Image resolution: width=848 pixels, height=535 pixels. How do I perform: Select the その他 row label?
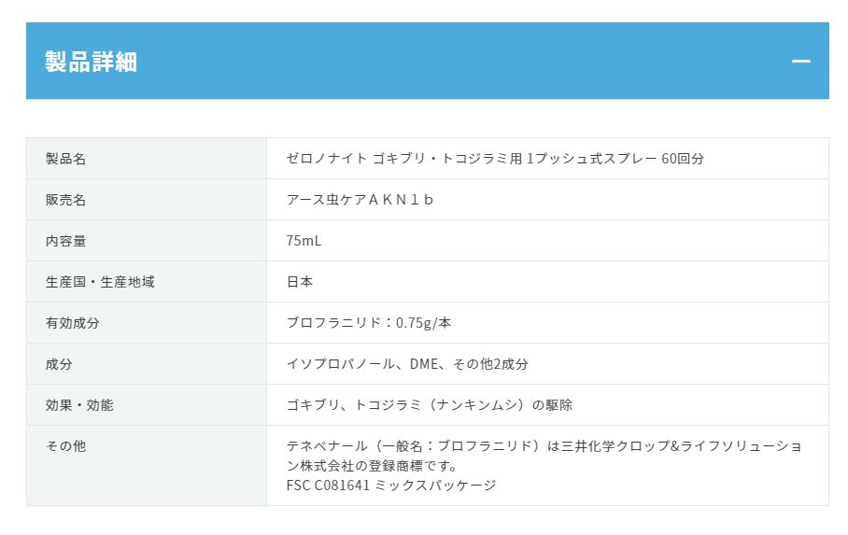[65, 445]
